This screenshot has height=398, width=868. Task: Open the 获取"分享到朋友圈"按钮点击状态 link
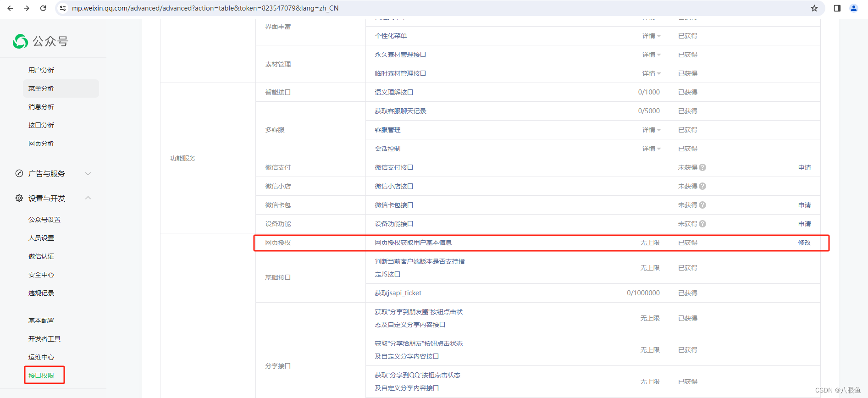(419, 318)
